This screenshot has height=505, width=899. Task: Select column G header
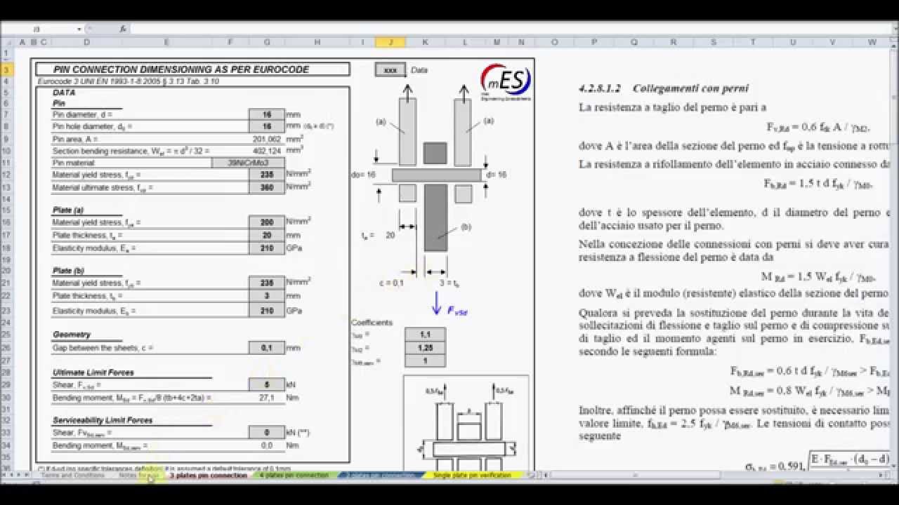tap(267, 43)
